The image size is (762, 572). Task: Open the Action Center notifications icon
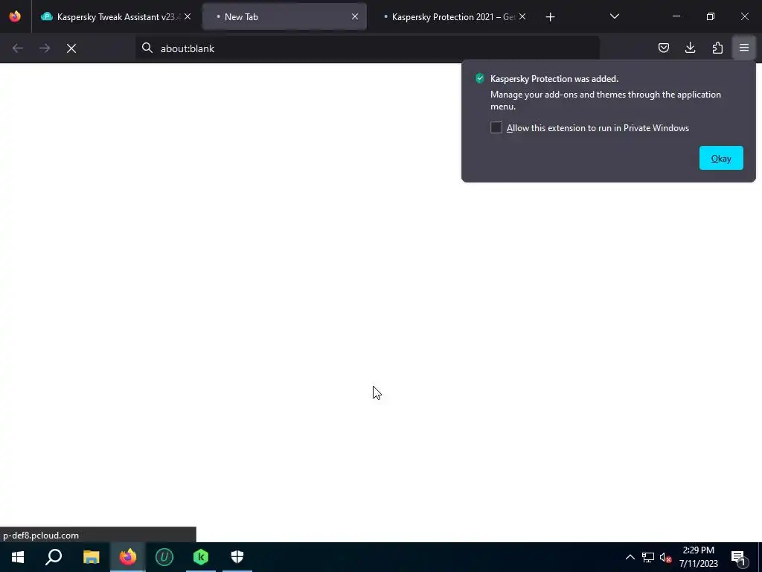pyautogui.click(x=738, y=557)
